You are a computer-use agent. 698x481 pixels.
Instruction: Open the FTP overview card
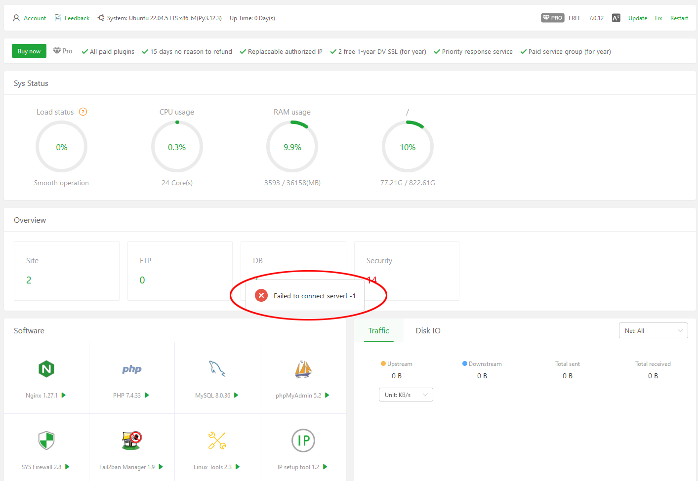point(180,271)
